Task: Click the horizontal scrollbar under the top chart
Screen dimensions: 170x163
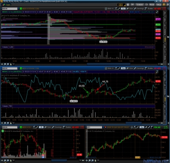Action: coord(108,64)
